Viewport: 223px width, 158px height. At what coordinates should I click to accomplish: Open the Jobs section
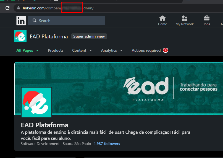[207, 21]
